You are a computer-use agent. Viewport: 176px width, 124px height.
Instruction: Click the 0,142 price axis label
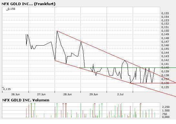coord(165,60)
